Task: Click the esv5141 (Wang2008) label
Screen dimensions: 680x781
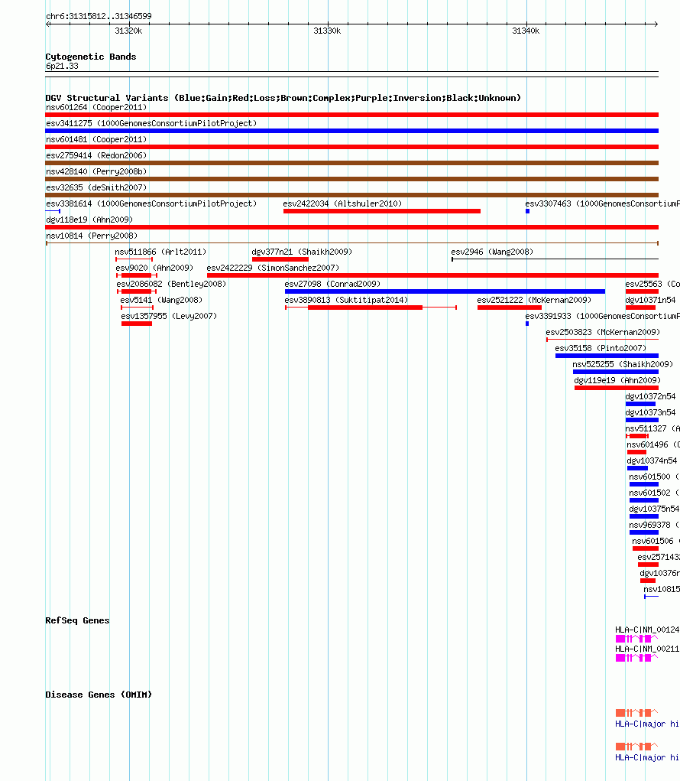Action: point(161,300)
